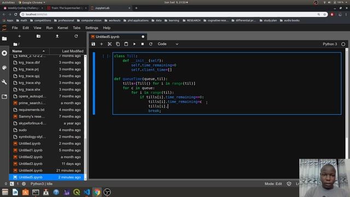350x197 pixels.
Task: Paste cell from clipboard
Action: 126,44
